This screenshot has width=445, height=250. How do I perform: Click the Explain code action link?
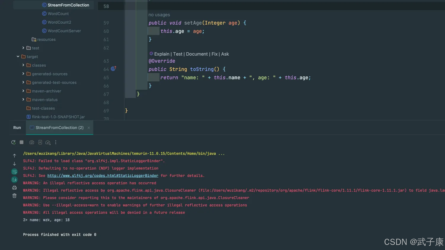click(162, 54)
